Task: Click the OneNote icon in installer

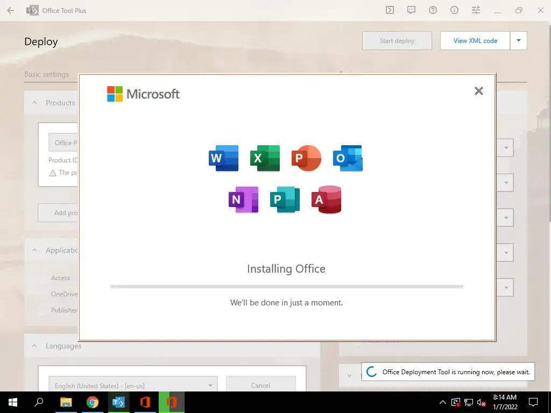Action: (x=244, y=200)
